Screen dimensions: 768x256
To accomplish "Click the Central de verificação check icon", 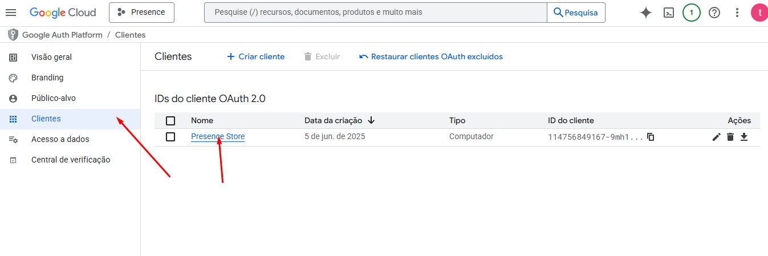I will 13,160.
